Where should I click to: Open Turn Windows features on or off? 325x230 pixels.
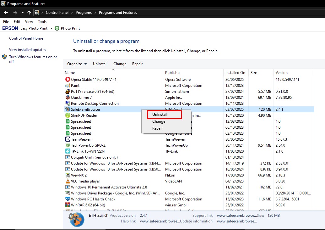(33, 59)
